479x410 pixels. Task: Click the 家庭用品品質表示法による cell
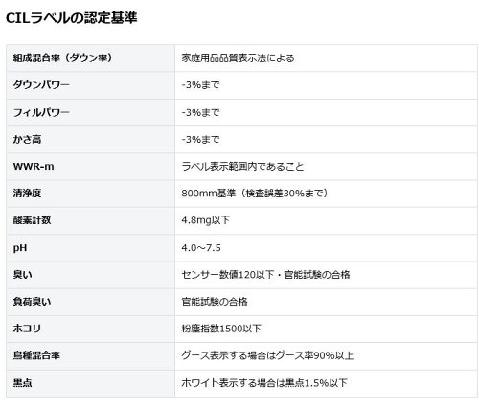click(x=238, y=58)
